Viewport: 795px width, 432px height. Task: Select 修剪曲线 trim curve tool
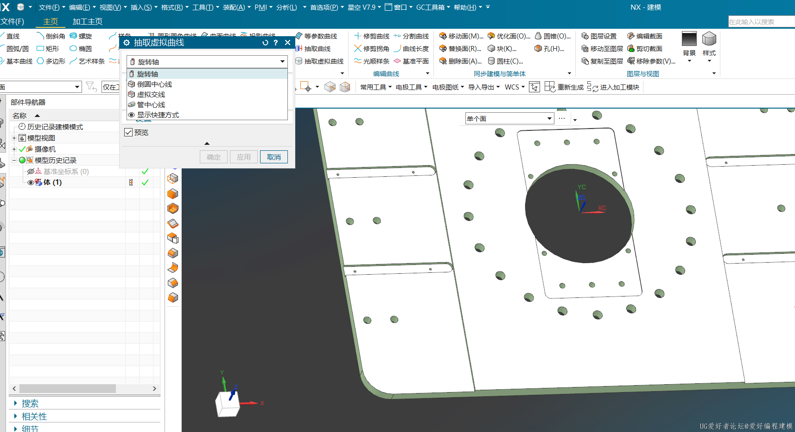pyautogui.click(x=372, y=36)
